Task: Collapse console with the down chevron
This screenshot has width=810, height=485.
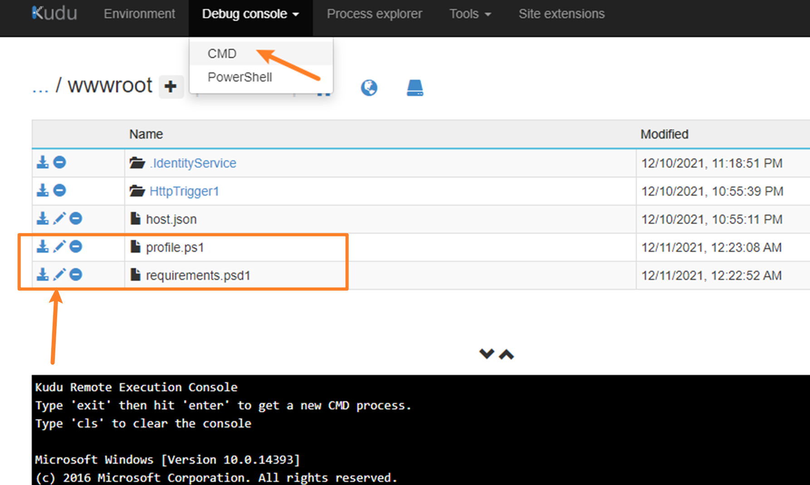Action: [487, 354]
